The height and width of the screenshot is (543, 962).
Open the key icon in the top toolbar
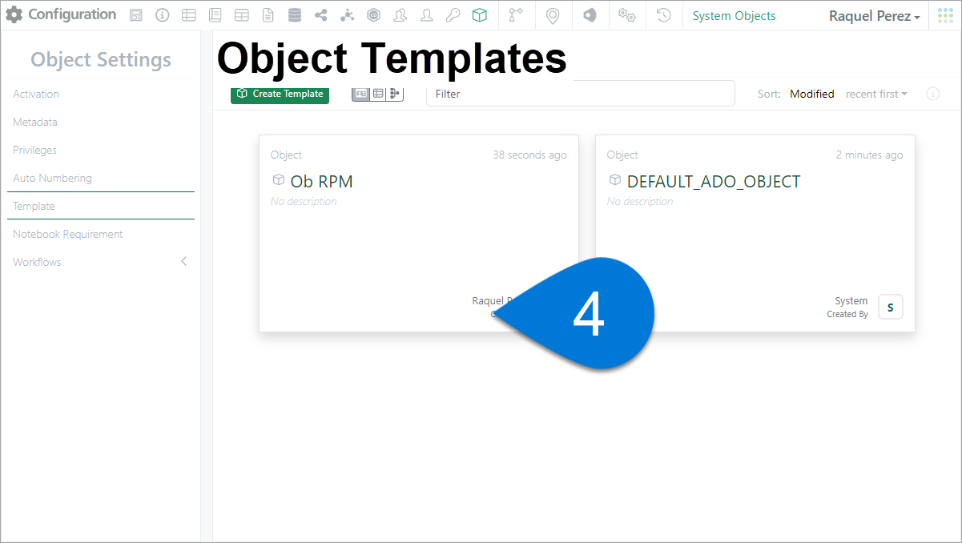tap(453, 15)
